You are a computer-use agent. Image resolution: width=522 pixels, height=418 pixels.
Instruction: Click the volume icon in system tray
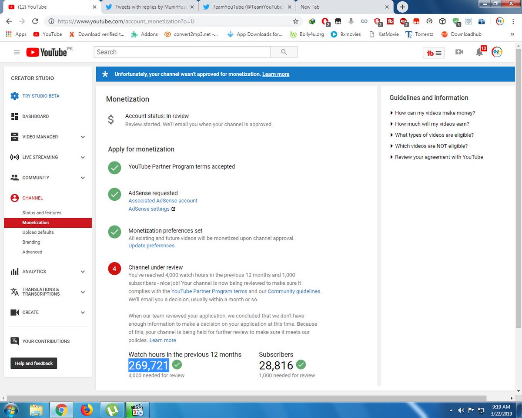[x=461, y=410]
